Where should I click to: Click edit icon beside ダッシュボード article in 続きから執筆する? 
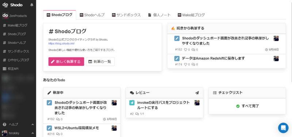click(x=177, y=38)
